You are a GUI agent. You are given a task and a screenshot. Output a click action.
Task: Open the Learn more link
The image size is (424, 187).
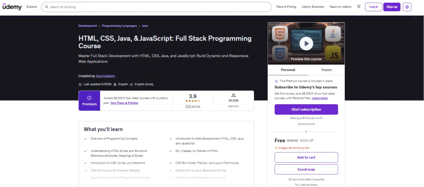[x=320, y=98]
